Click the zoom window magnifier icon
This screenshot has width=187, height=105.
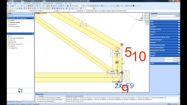point(37,6)
